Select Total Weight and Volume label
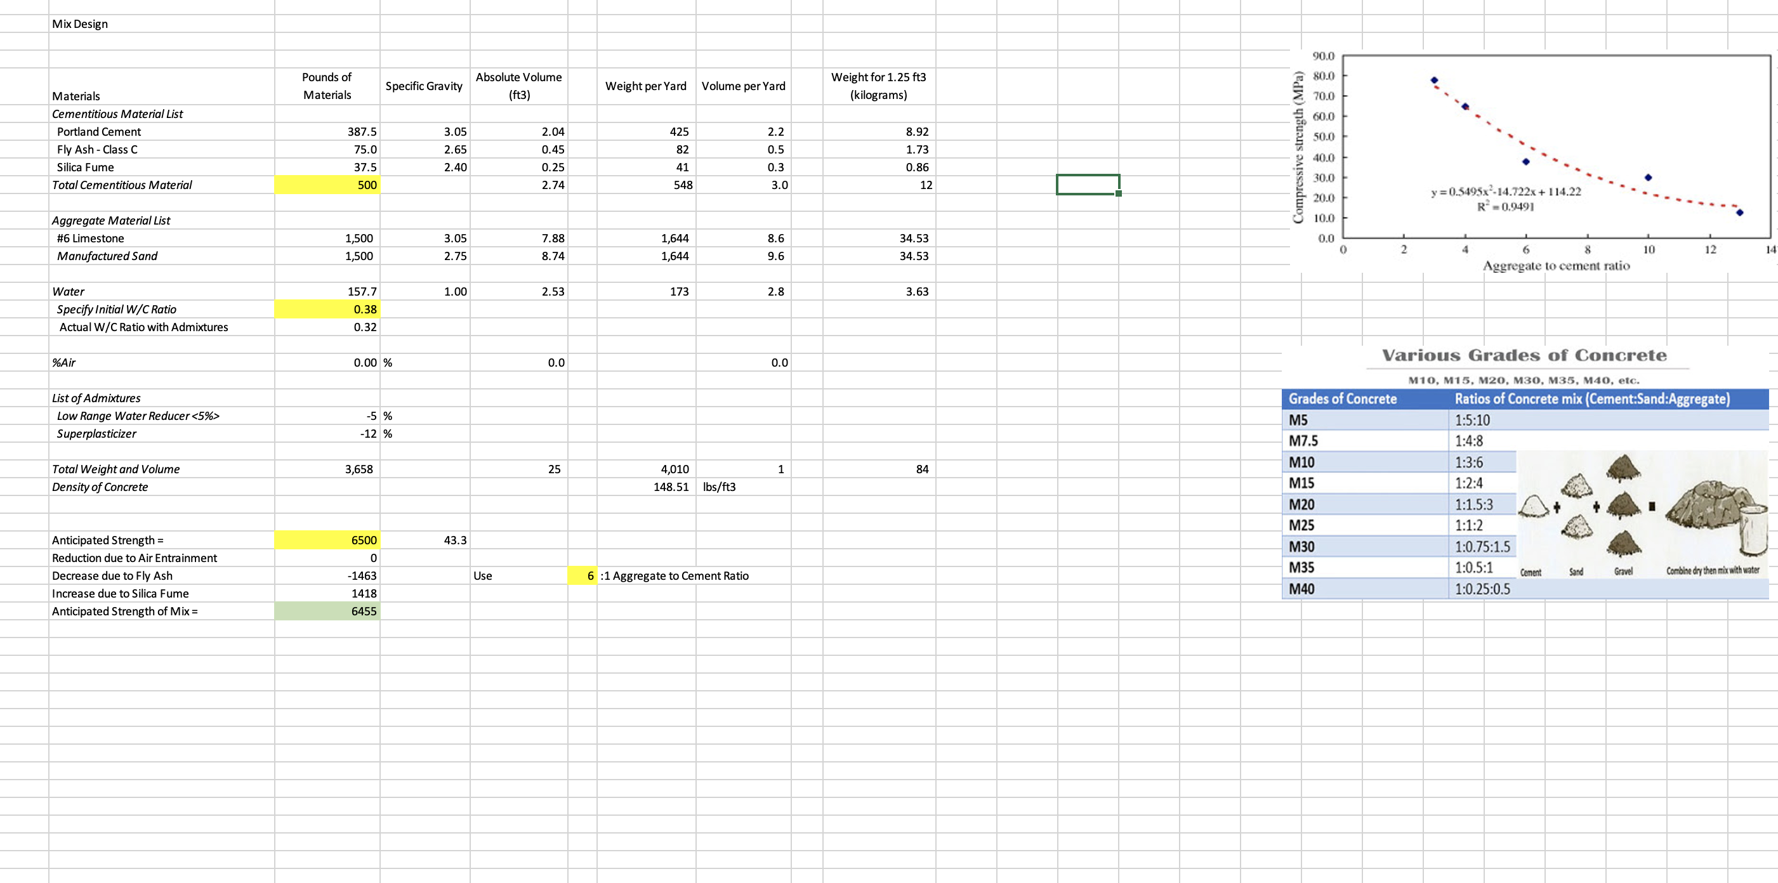The height and width of the screenshot is (883, 1778). pyautogui.click(x=162, y=468)
